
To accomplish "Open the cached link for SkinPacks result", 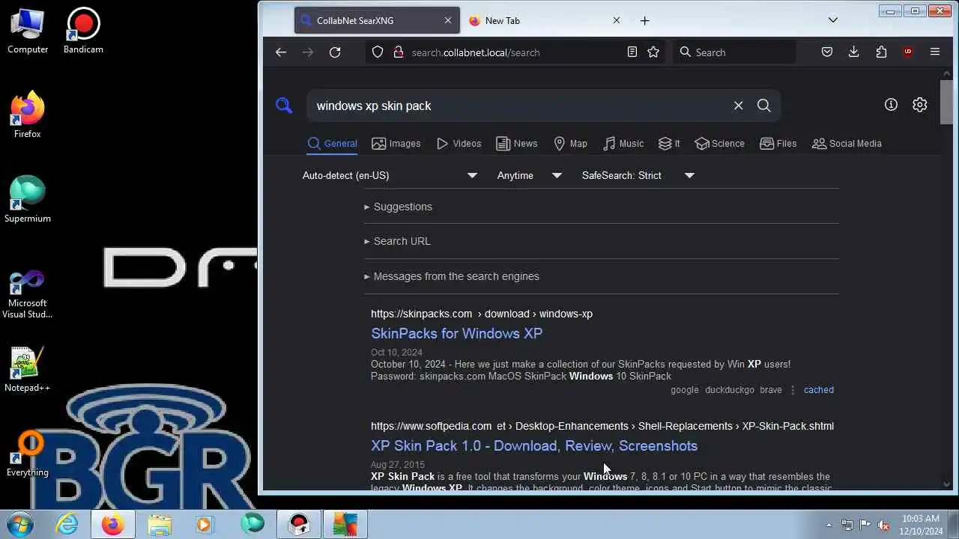I will [818, 390].
